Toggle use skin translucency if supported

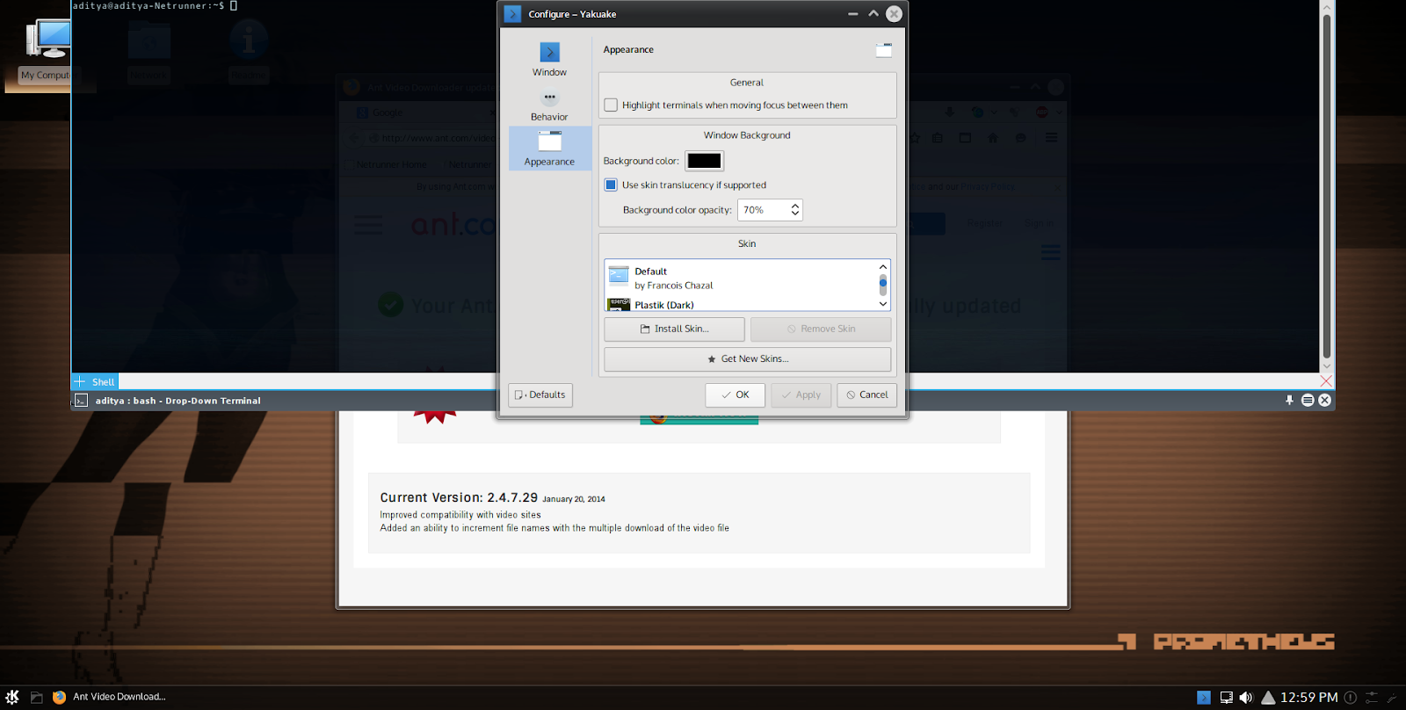(x=611, y=185)
